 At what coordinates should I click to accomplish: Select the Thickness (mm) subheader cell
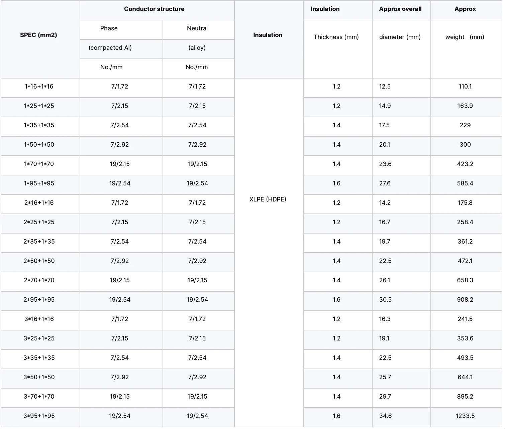(x=336, y=37)
